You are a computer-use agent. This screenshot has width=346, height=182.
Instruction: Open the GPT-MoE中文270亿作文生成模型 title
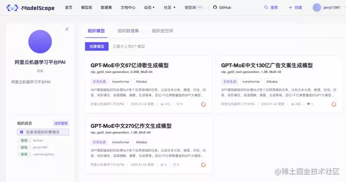click(x=131, y=126)
